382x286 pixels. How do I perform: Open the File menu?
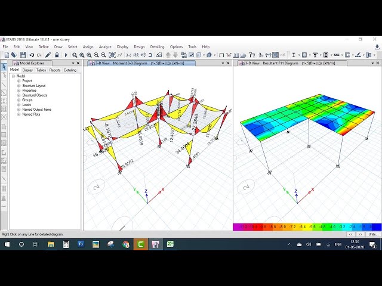(5, 46)
